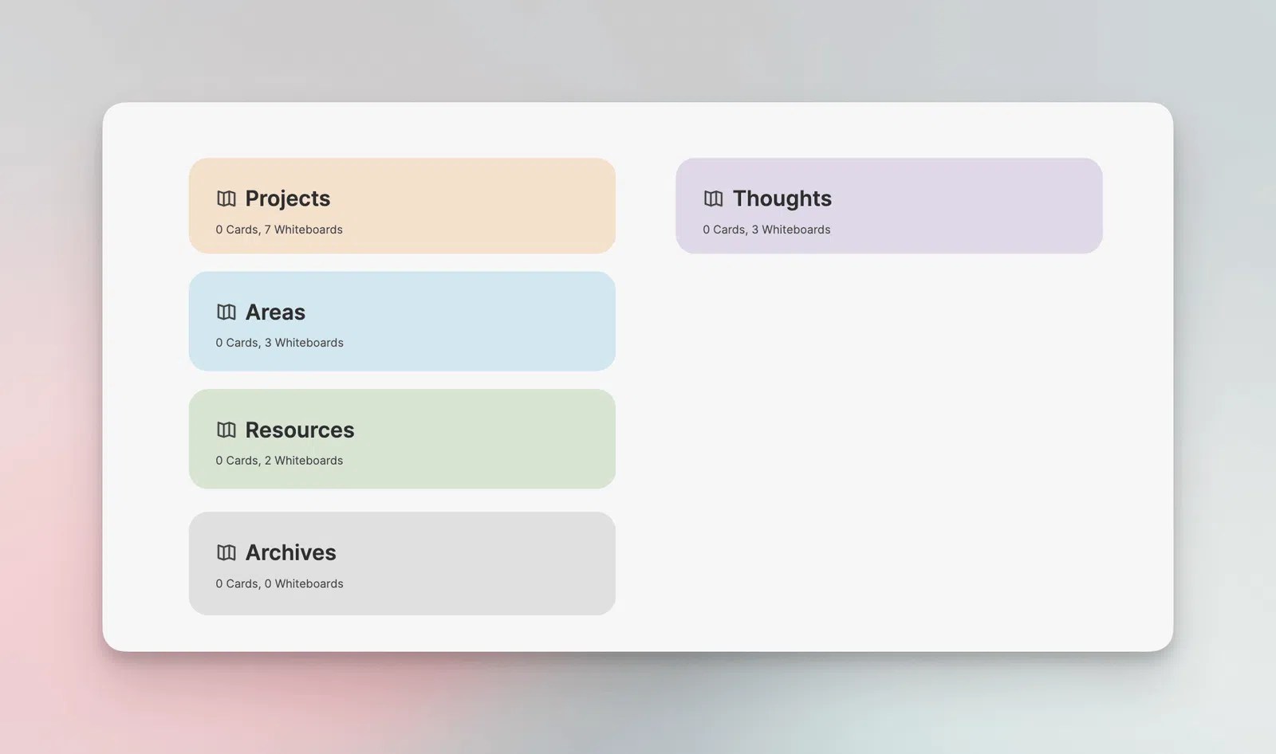
Task: Click the map icon beside Resources
Action: click(x=226, y=430)
